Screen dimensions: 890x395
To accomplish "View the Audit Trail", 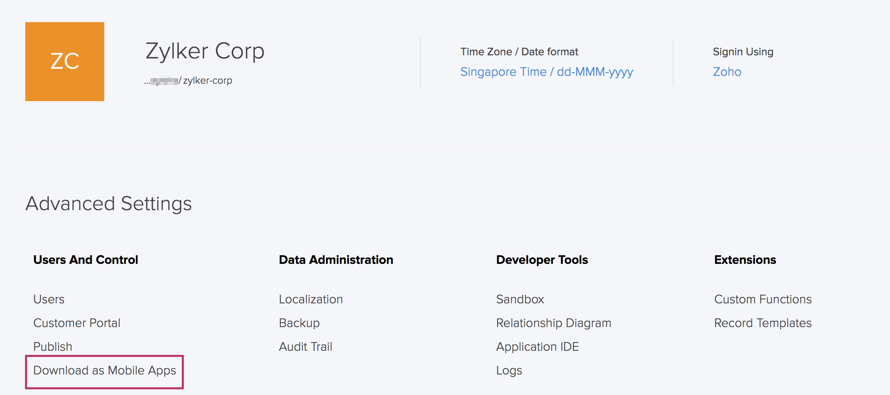I will 306,346.
